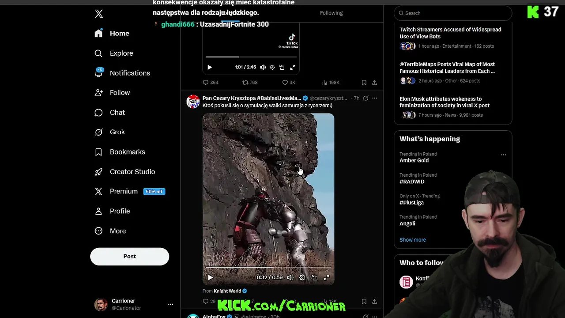Screen dimensions: 565x318
Task: Open TerribleMaps viral map news
Action: (x=453, y=72)
